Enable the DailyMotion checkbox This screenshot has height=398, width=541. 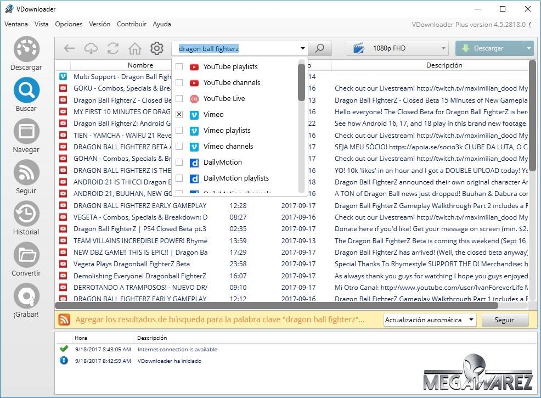pyautogui.click(x=179, y=162)
